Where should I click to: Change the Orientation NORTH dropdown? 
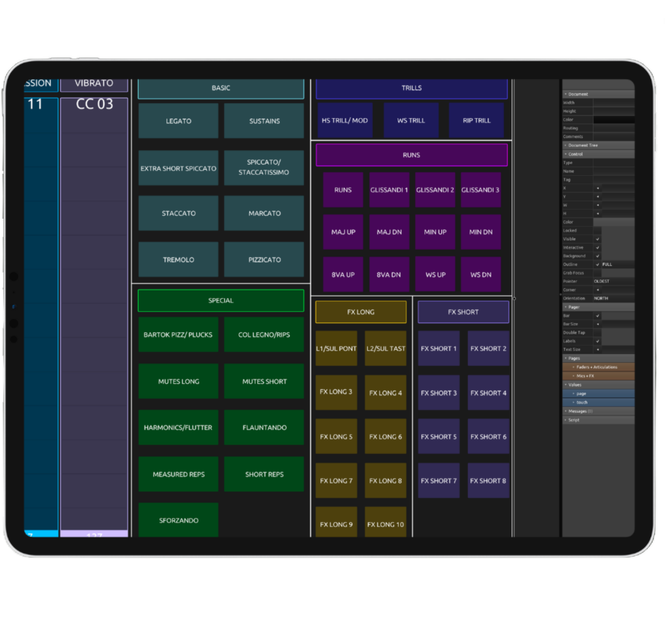[614, 298]
